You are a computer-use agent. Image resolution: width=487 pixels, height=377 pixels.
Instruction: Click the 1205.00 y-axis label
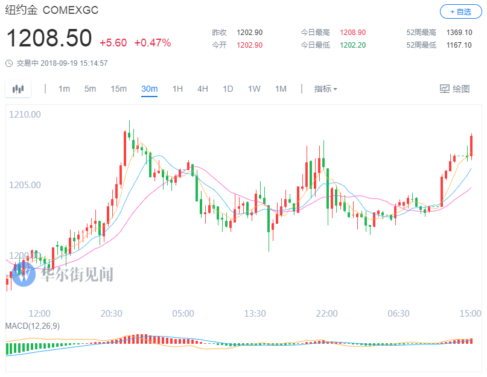(x=25, y=185)
